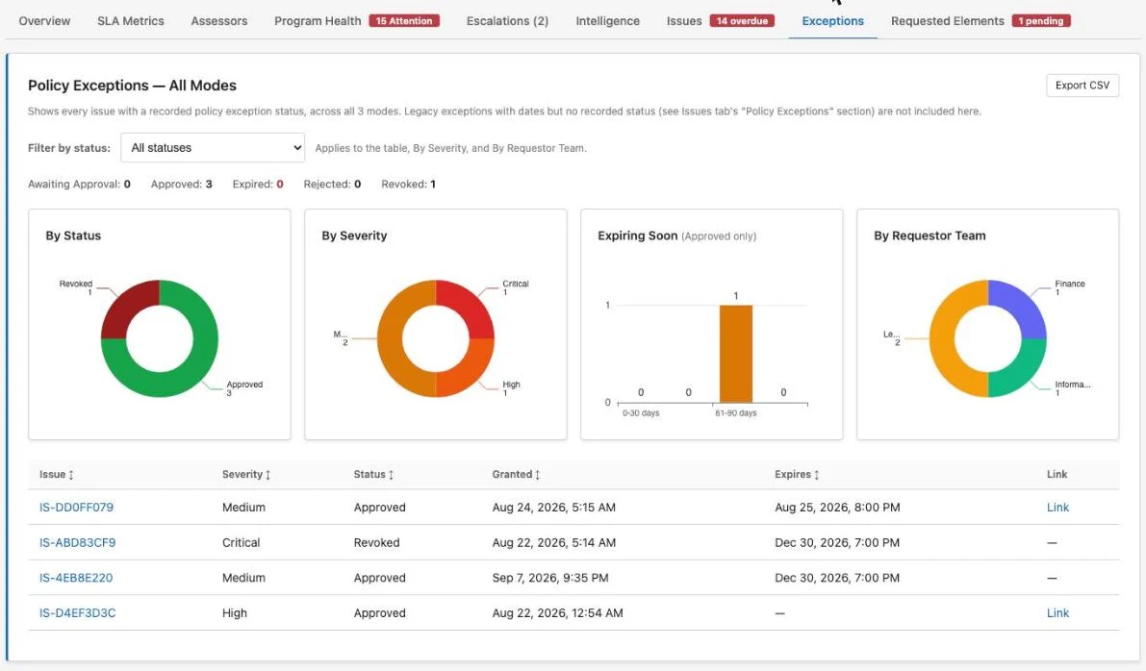Image resolution: width=1146 pixels, height=671 pixels.
Task: Open Link for IS-D4EF3D3C row
Action: click(1057, 613)
